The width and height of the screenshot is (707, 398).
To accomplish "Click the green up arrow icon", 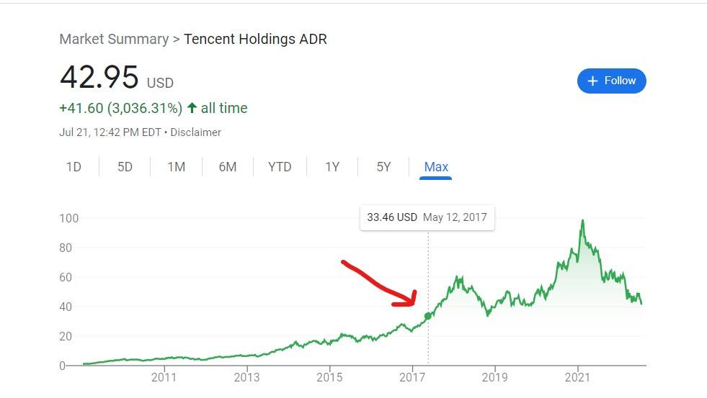I will 192,108.
